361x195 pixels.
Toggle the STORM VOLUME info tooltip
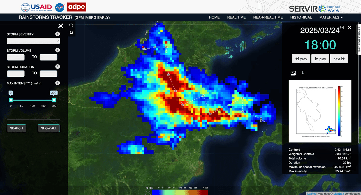[x=57, y=50]
